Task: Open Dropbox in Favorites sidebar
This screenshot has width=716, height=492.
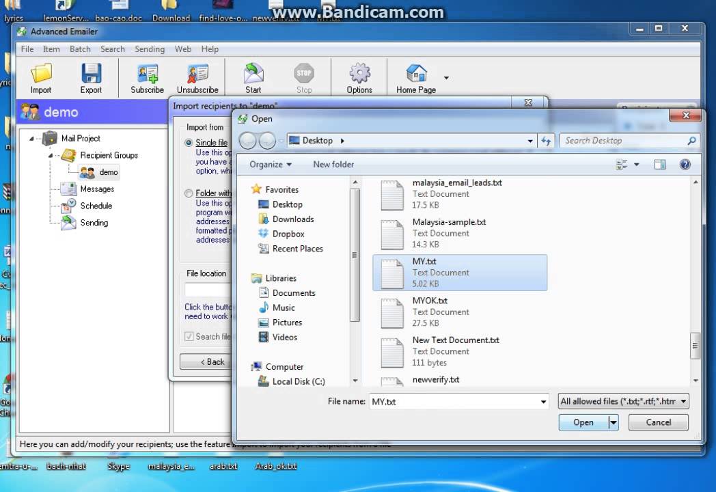Action: [281, 234]
